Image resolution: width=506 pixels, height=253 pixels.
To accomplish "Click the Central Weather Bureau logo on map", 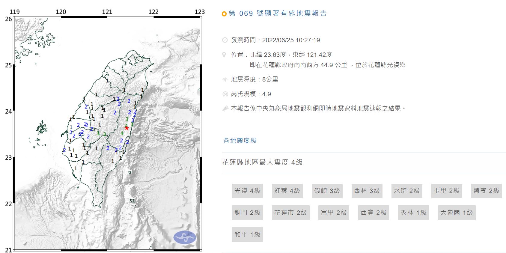I will tap(185, 237).
